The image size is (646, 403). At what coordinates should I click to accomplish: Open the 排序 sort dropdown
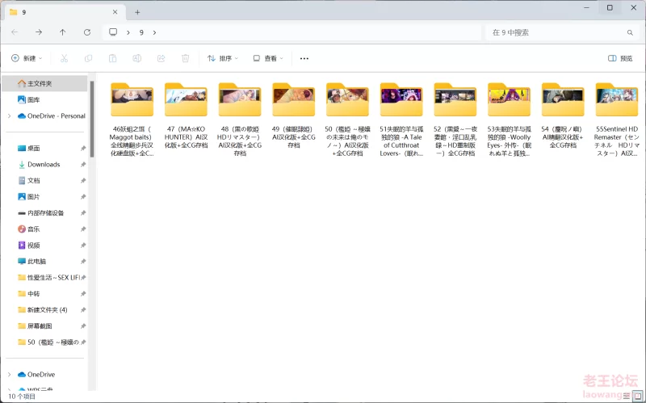tap(223, 58)
